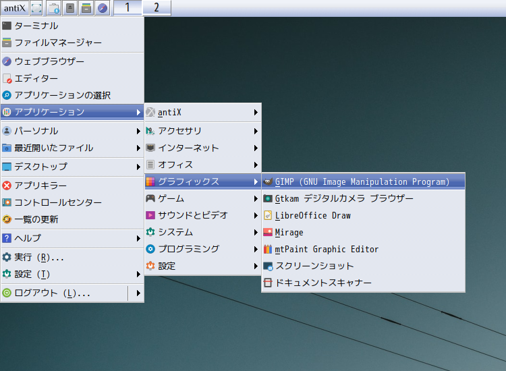506x371 pixels.
Task: Click ログアウト (L)... entry
Action: coord(64,293)
